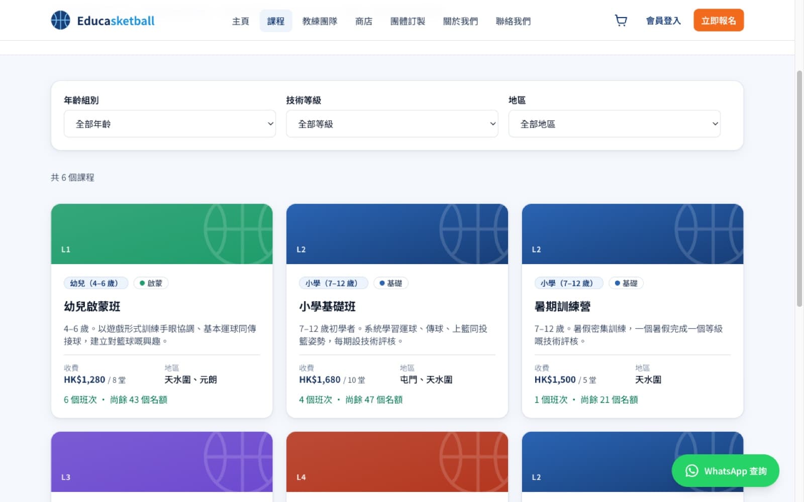The image size is (804, 502).
Task: Click the 立即報名 orange button
Action: tap(719, 21)
